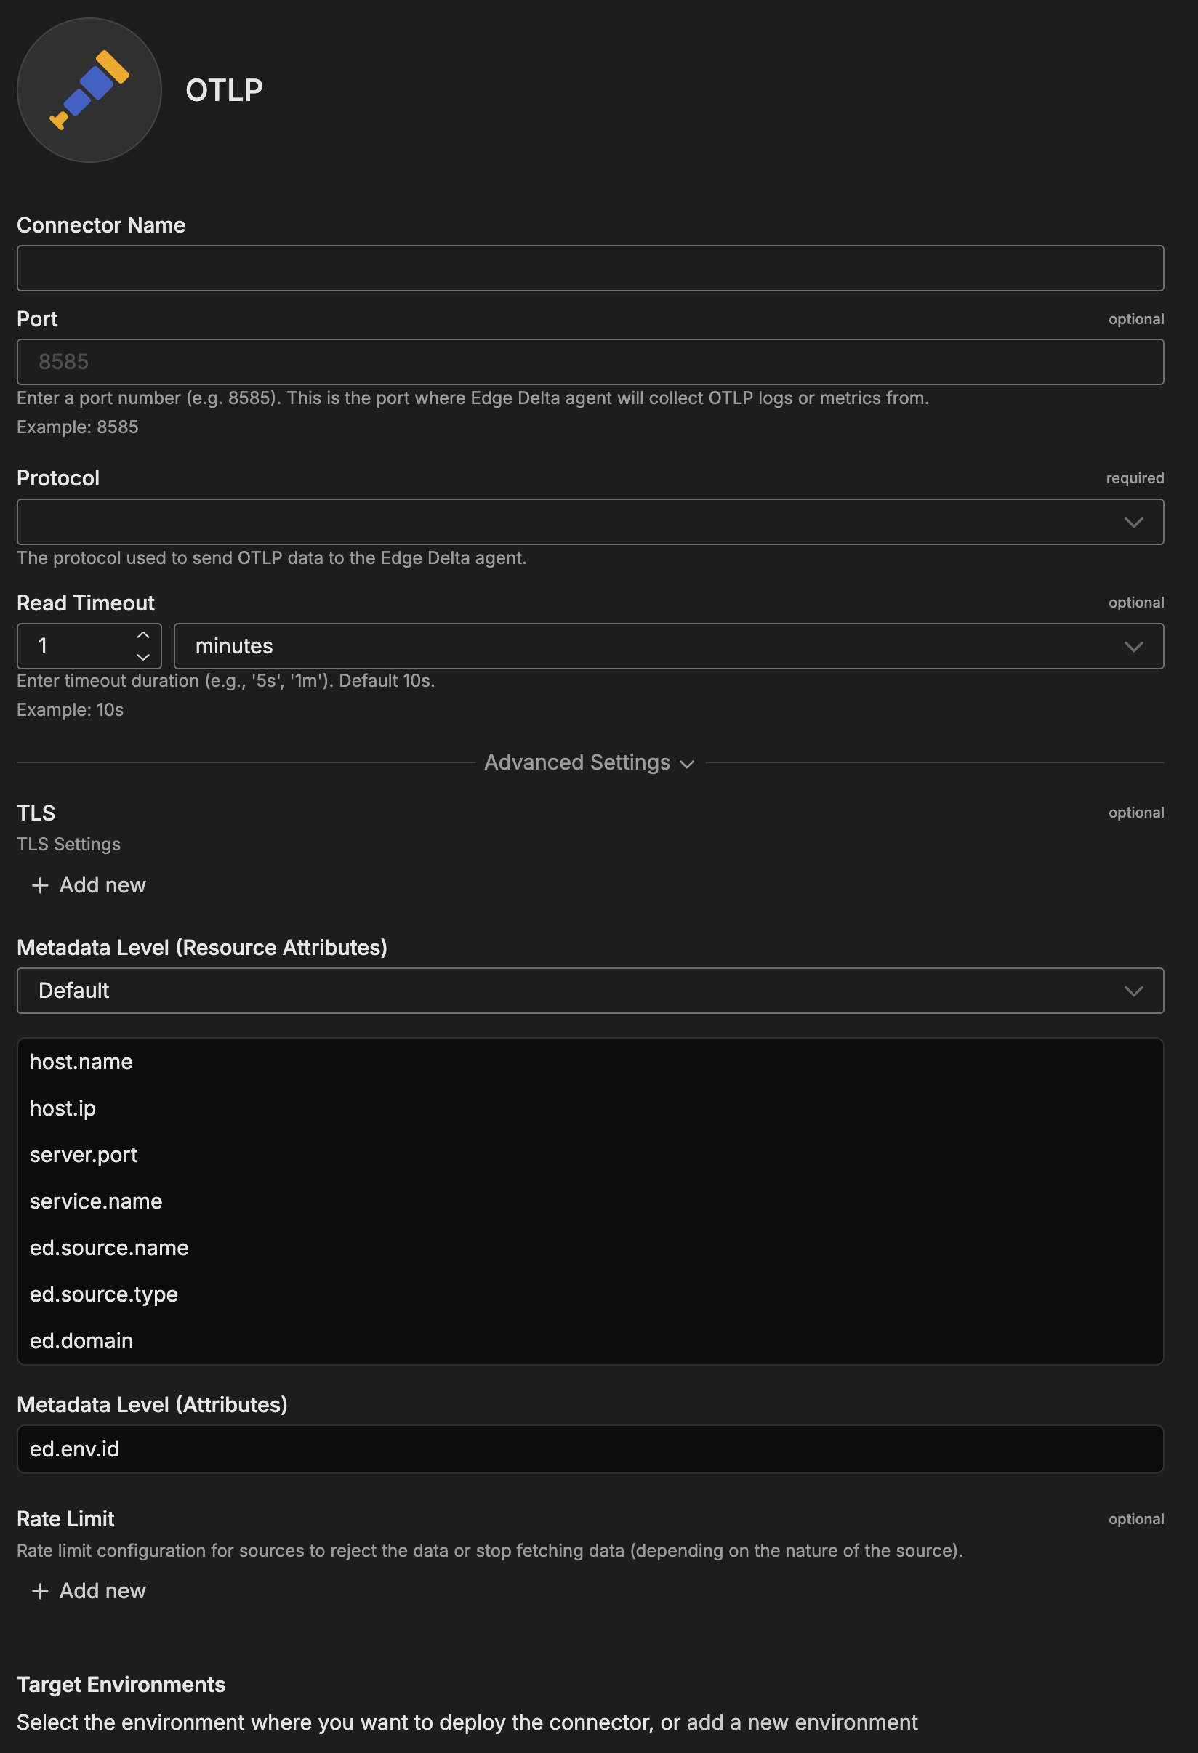
Task: Select host.name in resource attributes list
Action: (x=81, y=1062)
